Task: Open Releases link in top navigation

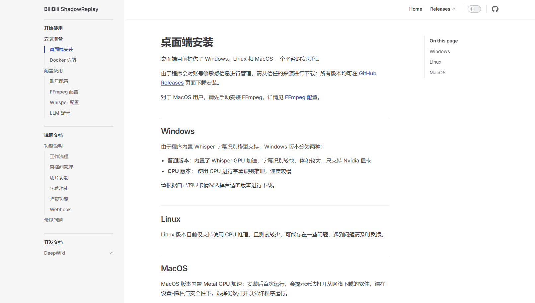Action: (442, 9)
